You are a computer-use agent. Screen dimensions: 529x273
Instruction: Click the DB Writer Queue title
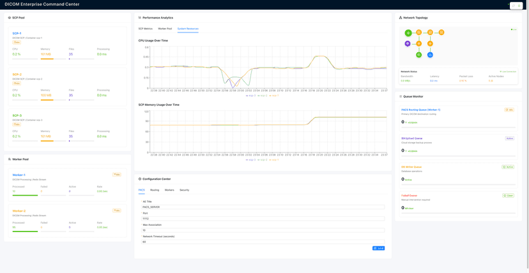tap(411, 166)
